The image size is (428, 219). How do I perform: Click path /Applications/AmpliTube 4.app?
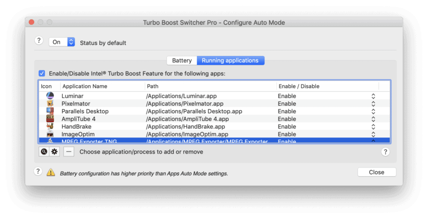(x=187, y=119)
